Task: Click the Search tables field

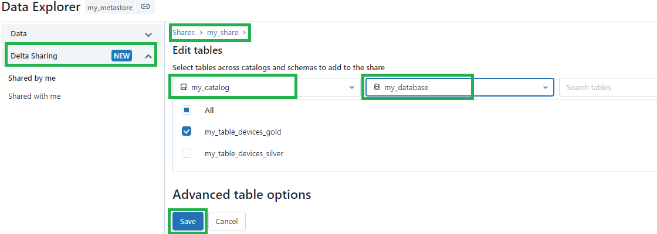Action: point(608,87)
